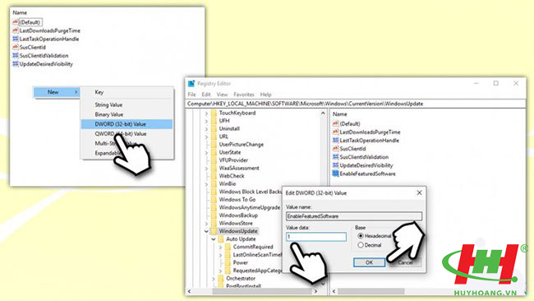Select EnableFeaturedSoftware DWORD value icon

click(335, 174)
